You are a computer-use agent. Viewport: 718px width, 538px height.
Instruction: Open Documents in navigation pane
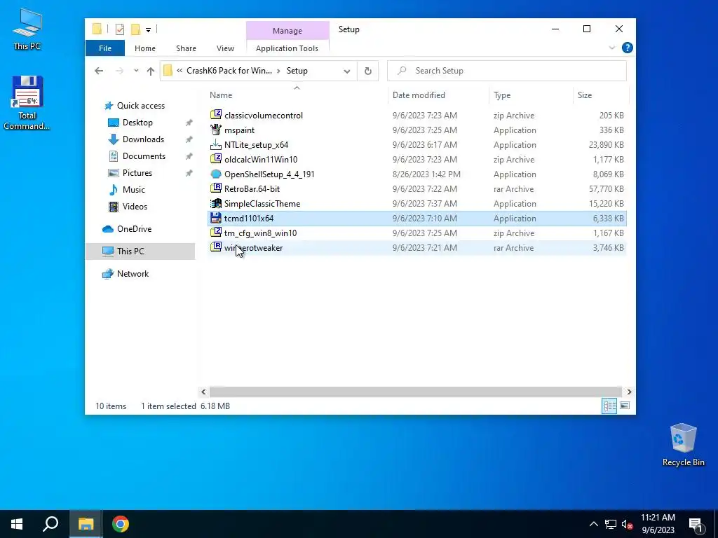click(144, 156)
